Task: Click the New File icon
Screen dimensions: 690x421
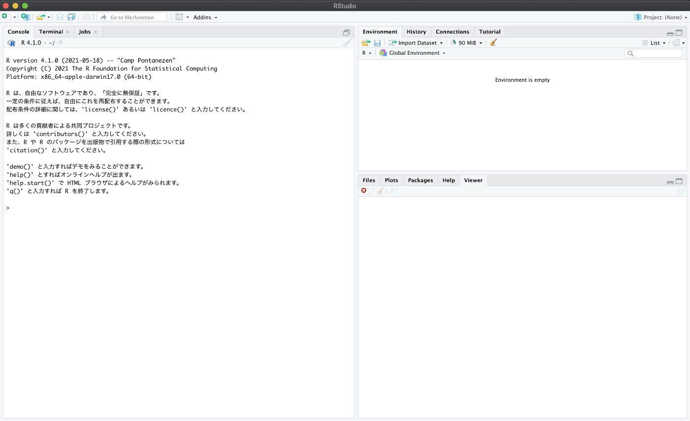Action: [5, 17]
